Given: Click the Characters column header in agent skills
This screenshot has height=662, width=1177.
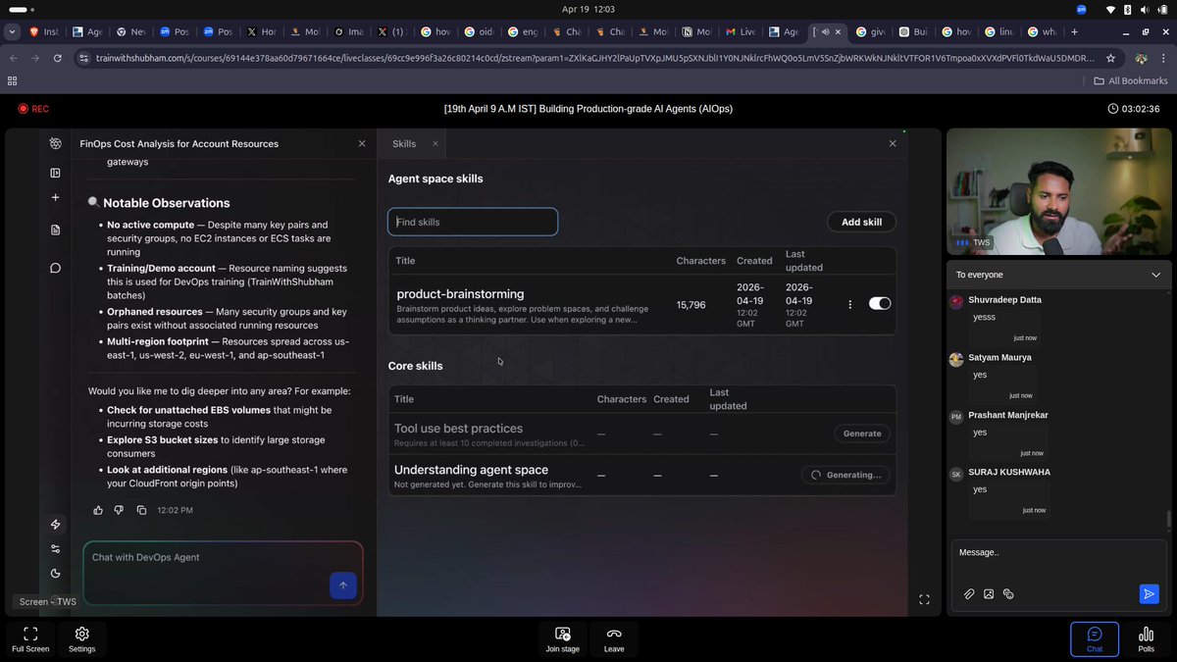Looking at the screenshot, I should (x=701, y=261).
